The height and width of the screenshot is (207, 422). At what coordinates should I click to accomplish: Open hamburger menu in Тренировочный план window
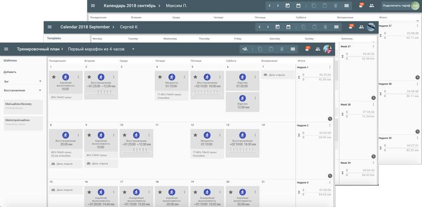pyautogui.click(x=6, y=49)
